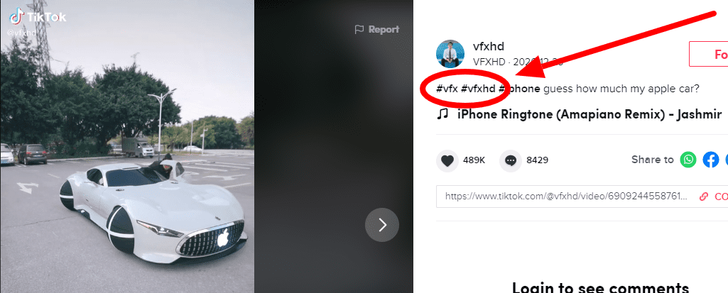The height and width of the screenshot is (293, 728).
Task: Click the Report text button
Action: (x=384, y=30)
